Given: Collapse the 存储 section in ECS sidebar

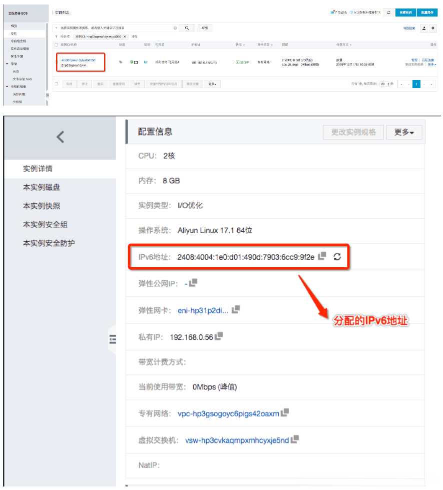Looking at the screenshot, I should 7,64.
